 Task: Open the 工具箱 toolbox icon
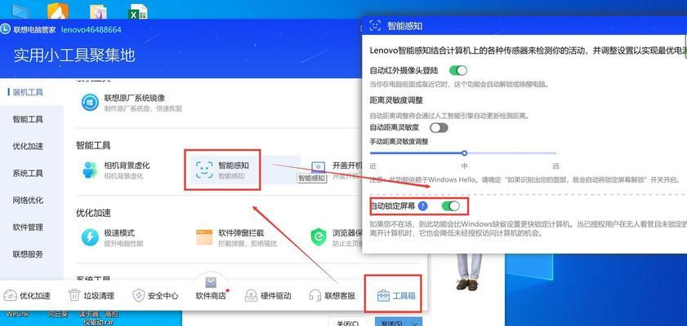point(383,295)
